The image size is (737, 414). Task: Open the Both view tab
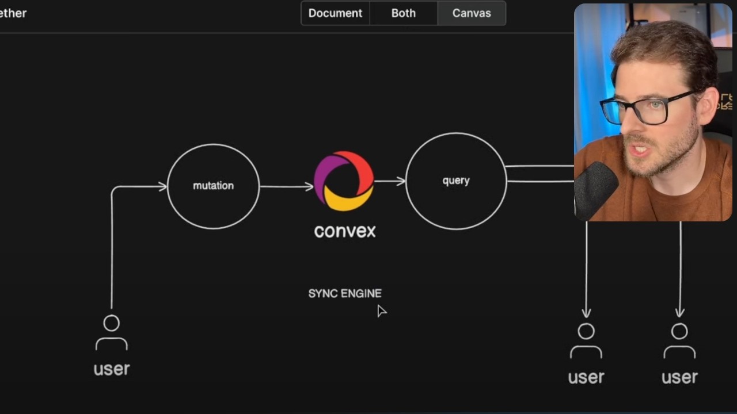pyautogui.click(x=403, y=13)
